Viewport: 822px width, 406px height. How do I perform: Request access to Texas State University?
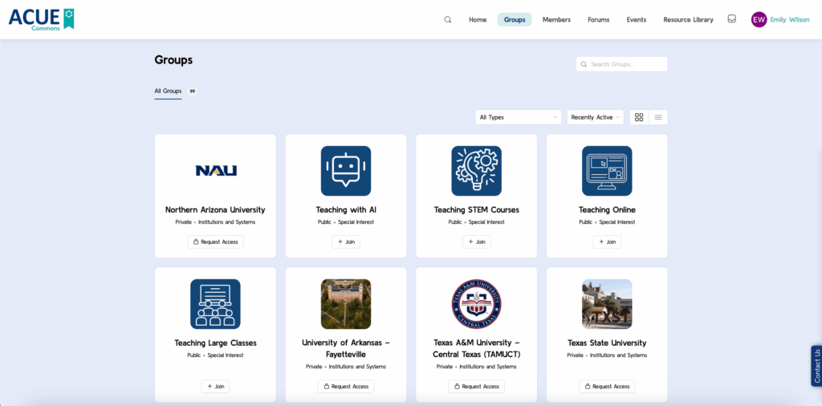pos(607,386)
